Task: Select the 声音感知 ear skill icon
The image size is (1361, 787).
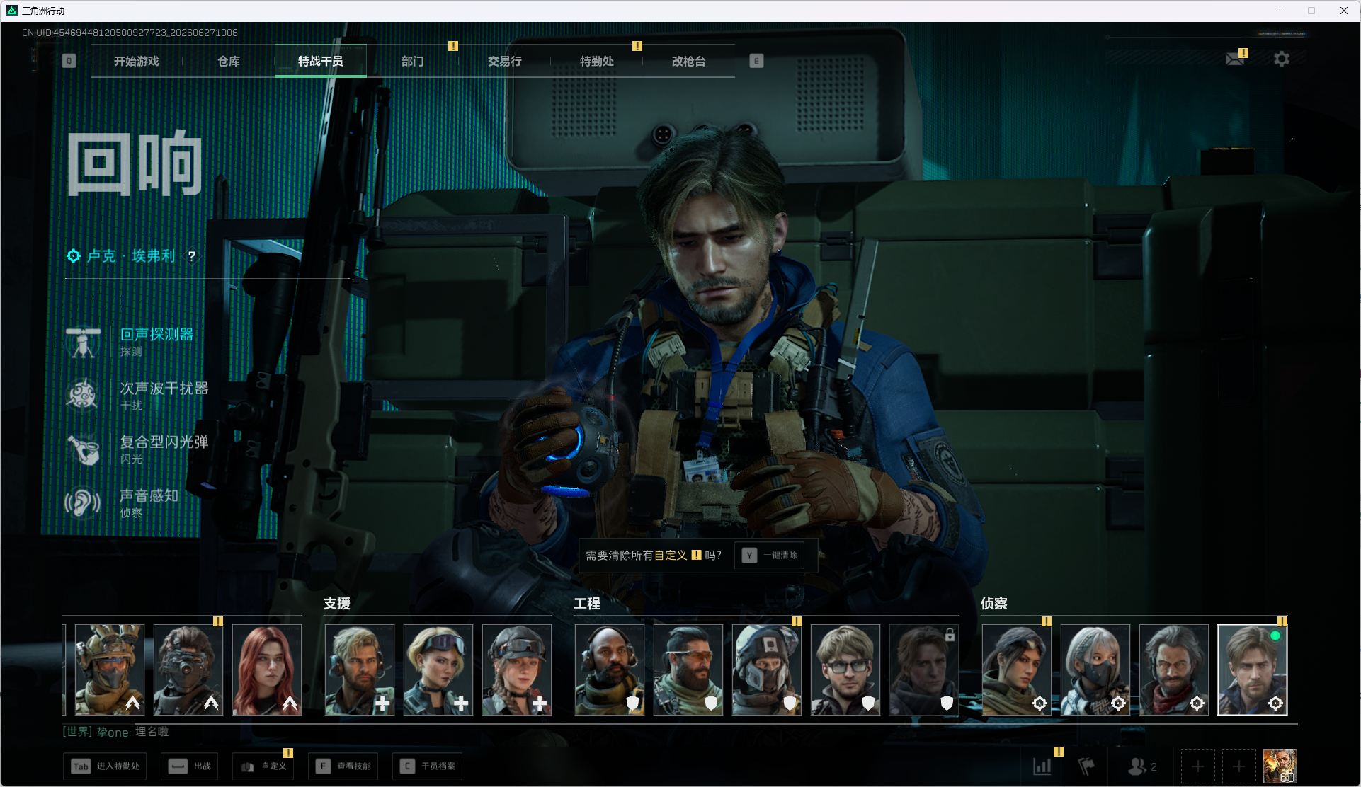Action: coord(83,502)
